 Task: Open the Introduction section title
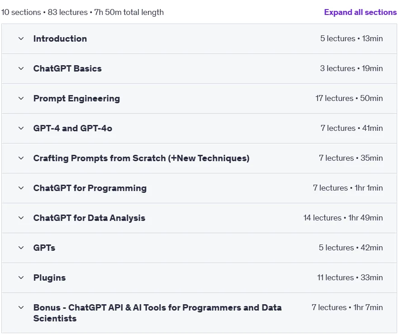(x=60, y=38)
